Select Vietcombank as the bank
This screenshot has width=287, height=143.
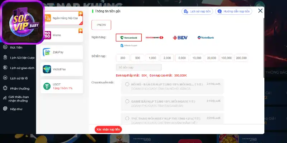tap(129, 38)
